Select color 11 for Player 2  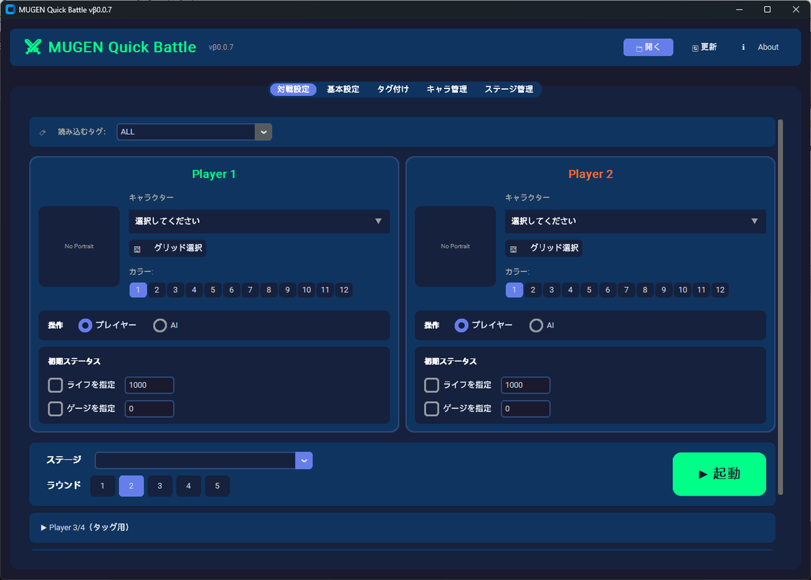(x=701, y=290)
